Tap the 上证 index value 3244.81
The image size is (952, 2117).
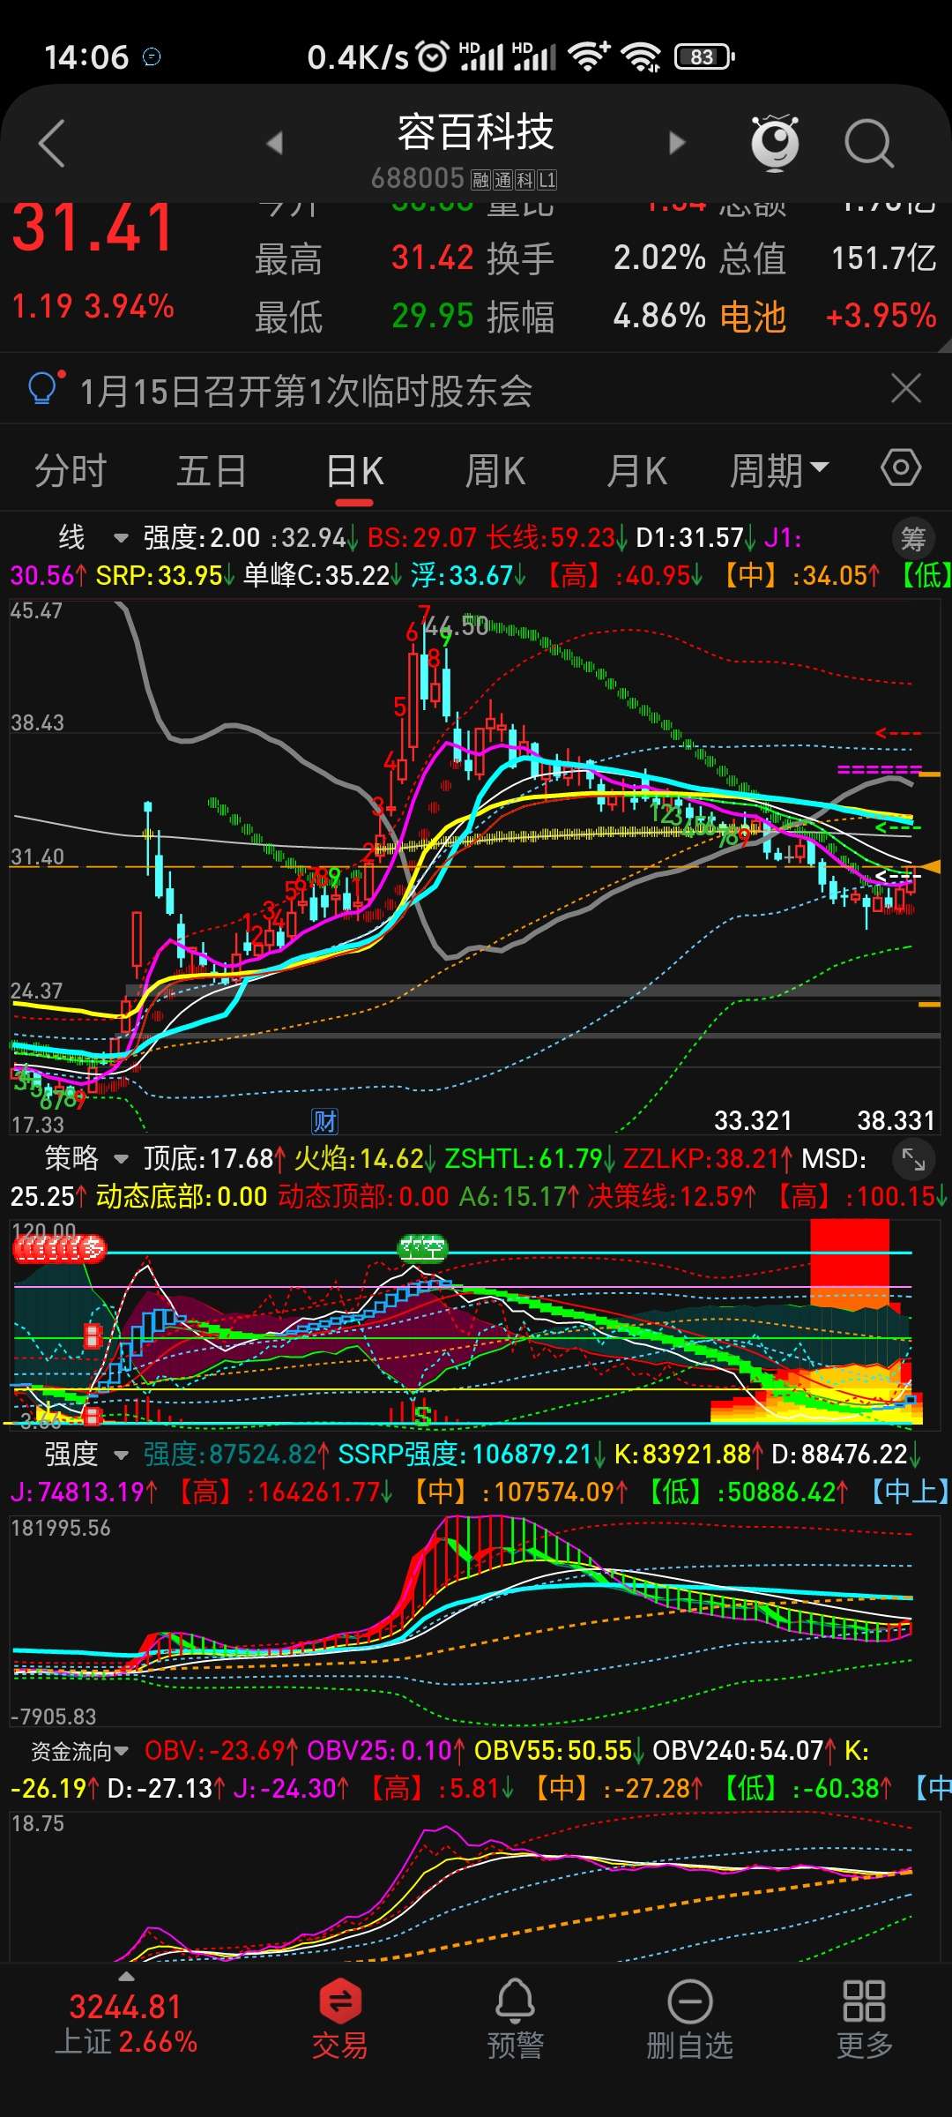125,2007
